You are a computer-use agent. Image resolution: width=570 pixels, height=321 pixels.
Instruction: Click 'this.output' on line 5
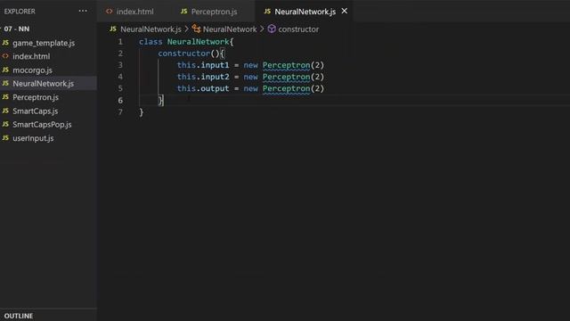coord(203,88)
